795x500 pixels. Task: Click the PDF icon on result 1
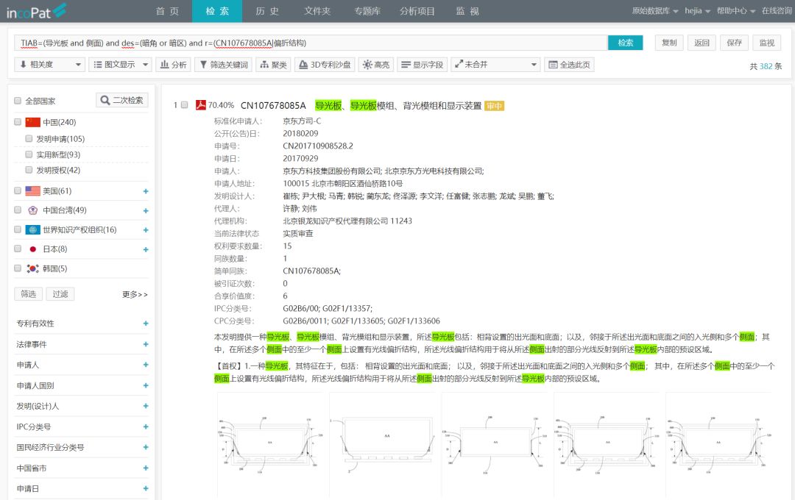click(200, 106)
